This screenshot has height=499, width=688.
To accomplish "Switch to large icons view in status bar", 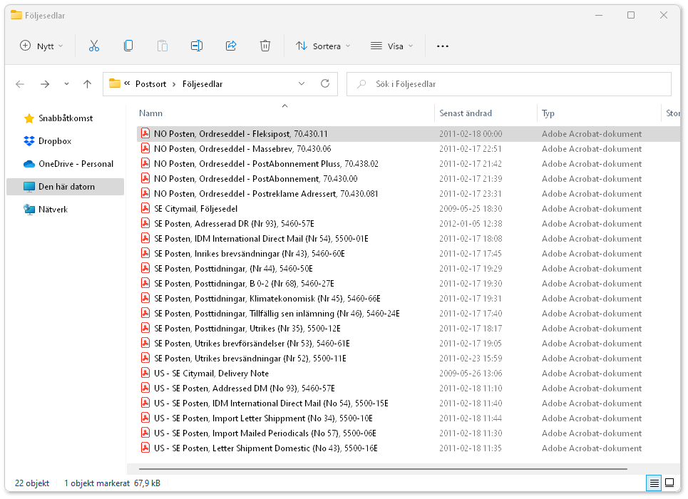I will click(x=669, y=483).
